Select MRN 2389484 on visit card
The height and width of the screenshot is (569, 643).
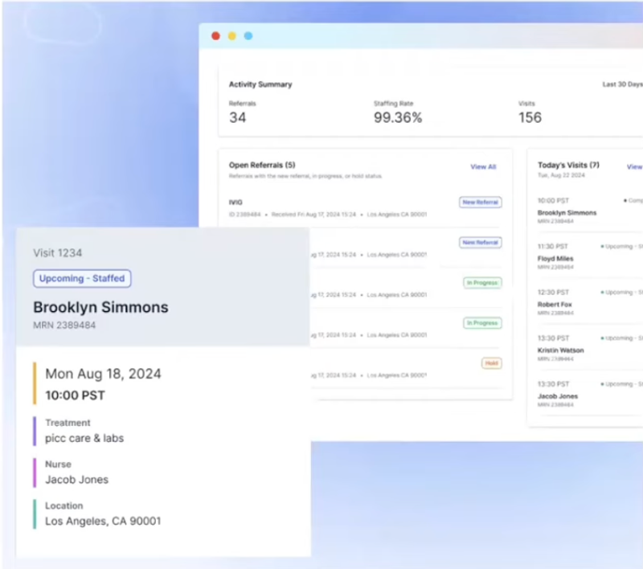tap(64, 325)
